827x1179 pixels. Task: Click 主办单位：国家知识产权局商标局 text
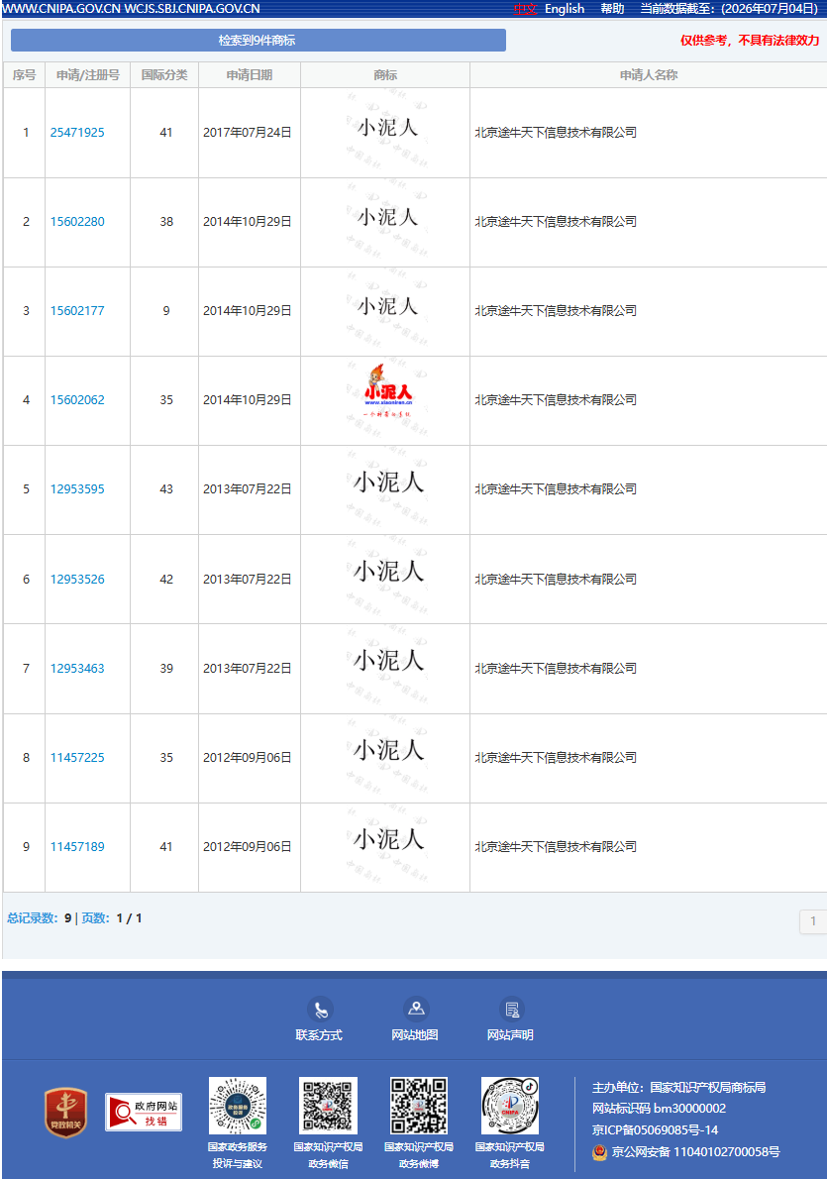[678, 1087]
